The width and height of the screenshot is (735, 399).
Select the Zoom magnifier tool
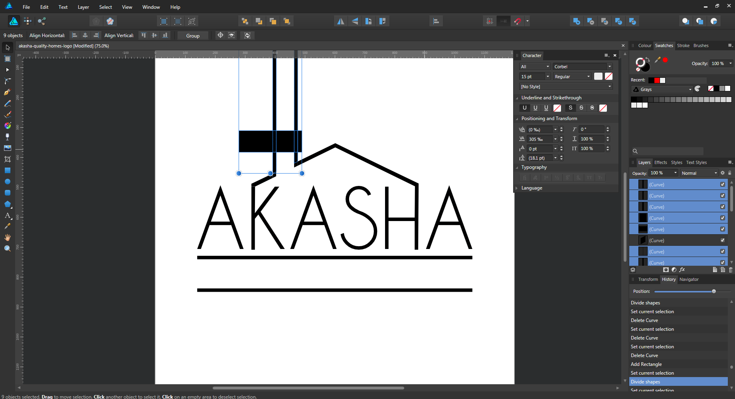click(x=8, y=248)
